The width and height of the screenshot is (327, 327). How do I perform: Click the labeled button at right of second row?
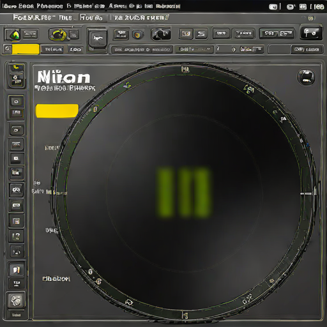[307, 49]
